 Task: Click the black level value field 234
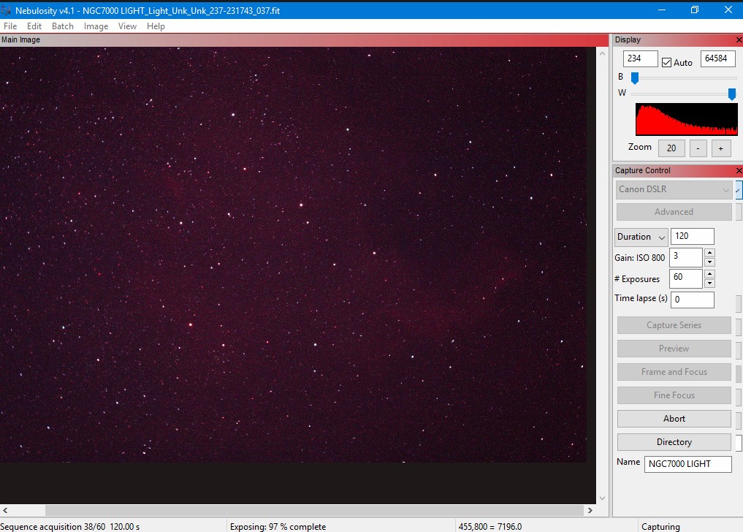640,58
